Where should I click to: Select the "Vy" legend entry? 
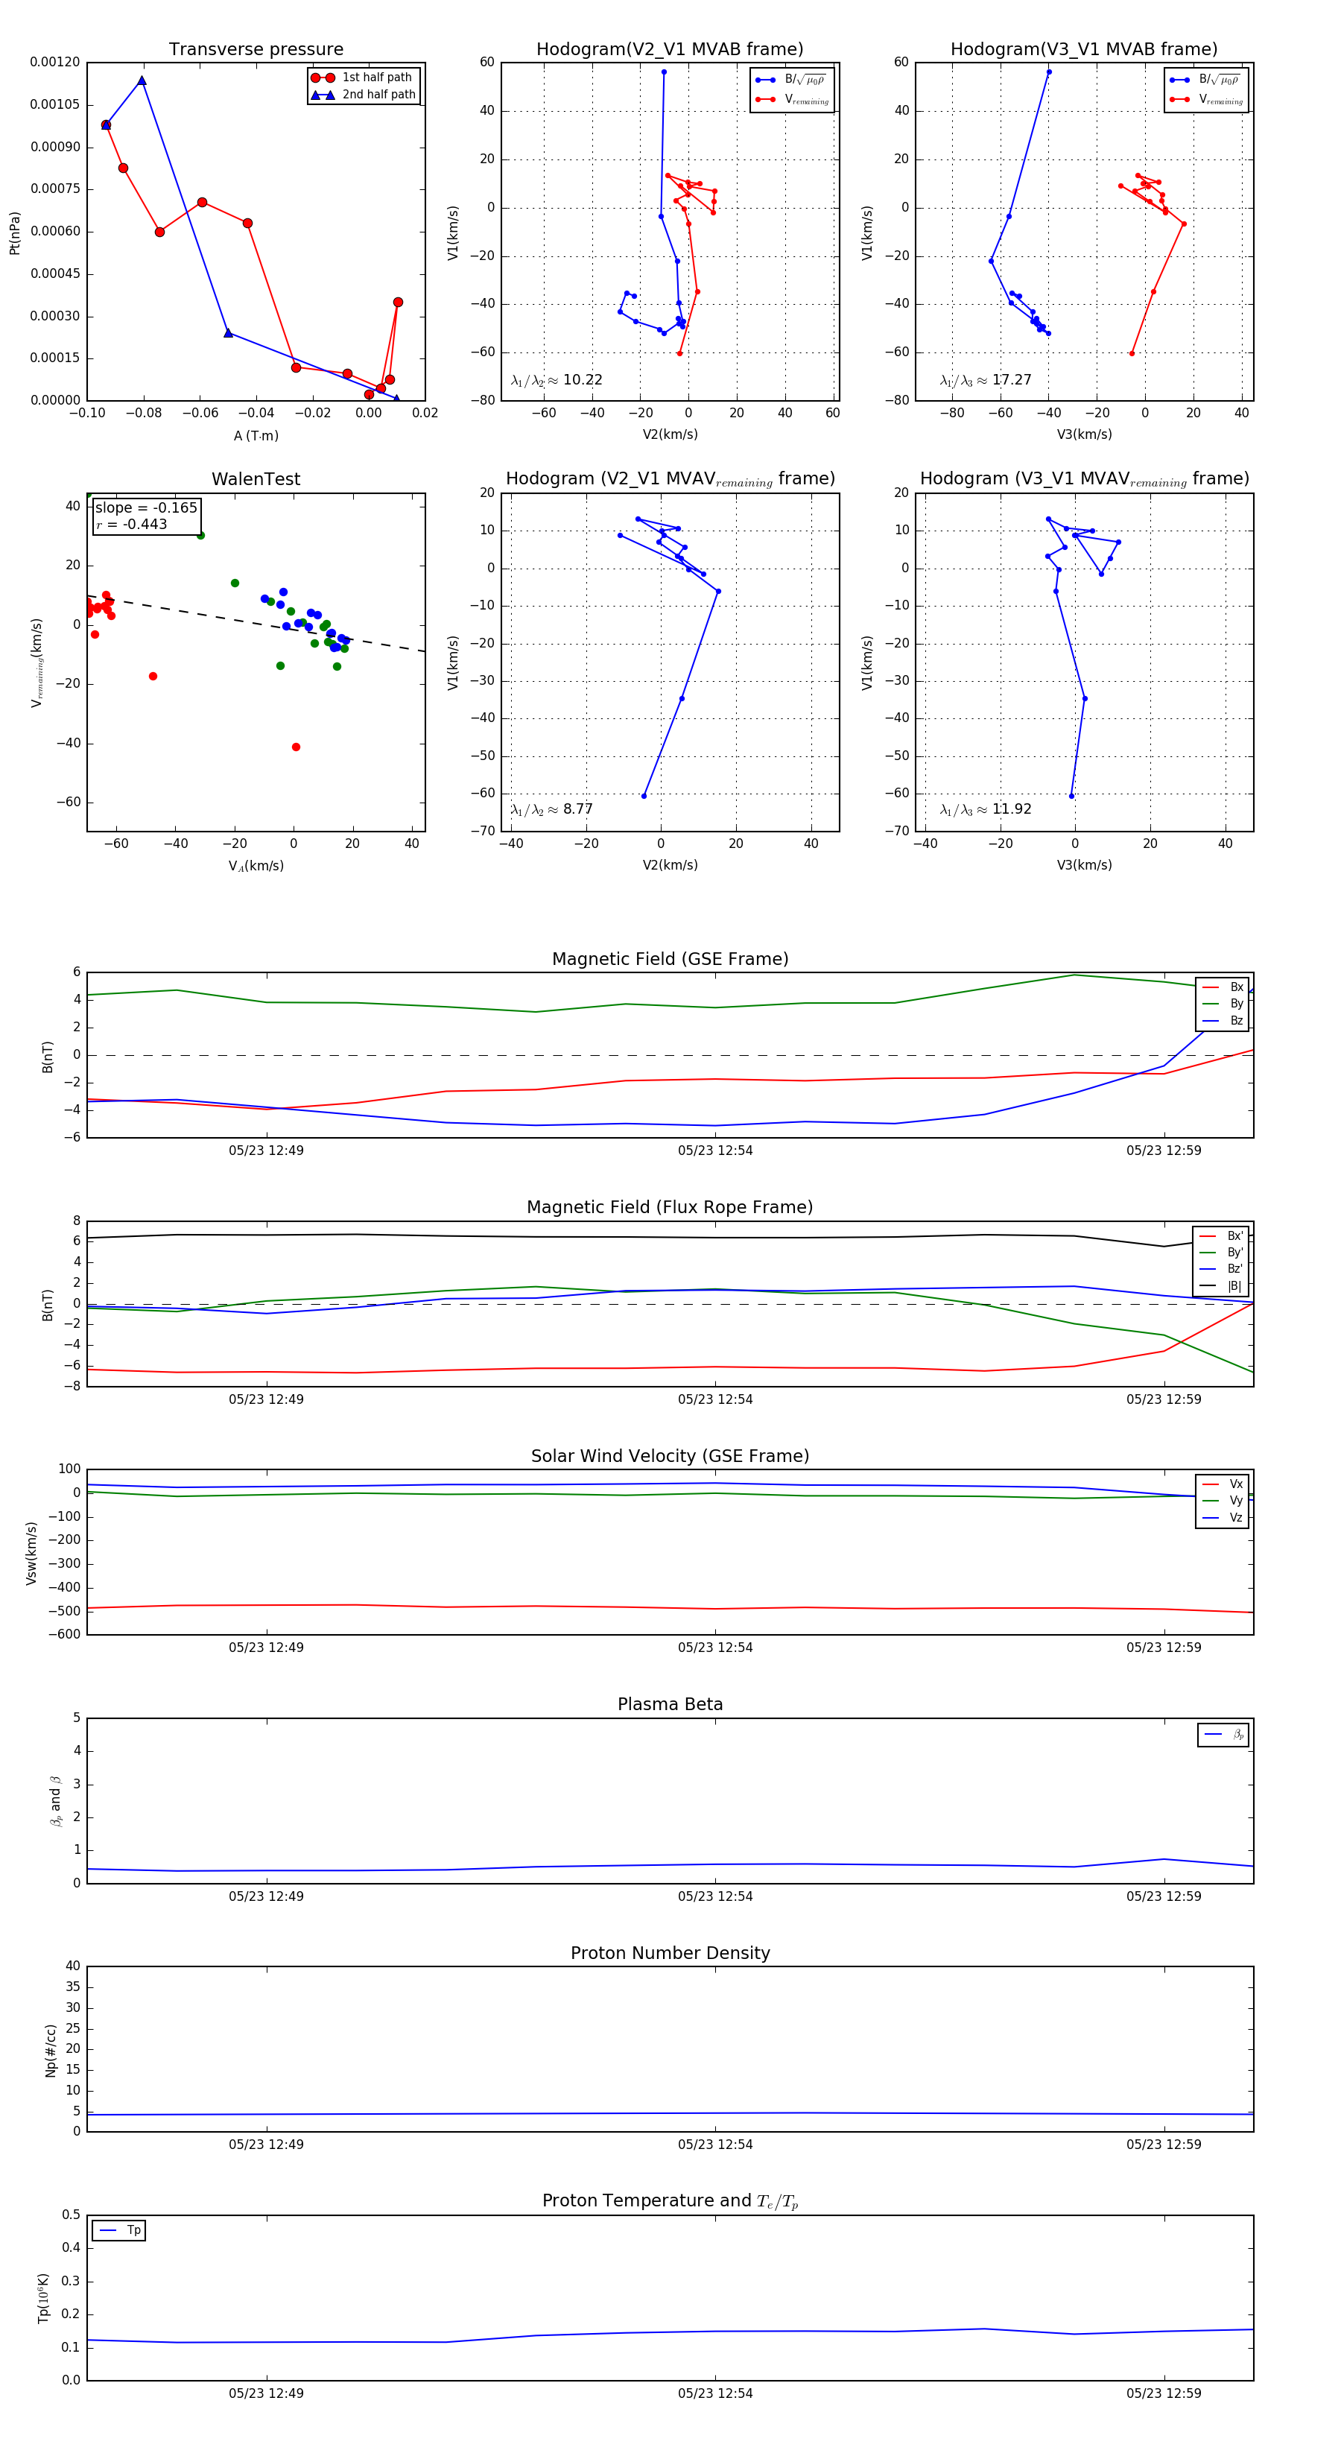(1223, 1501)
